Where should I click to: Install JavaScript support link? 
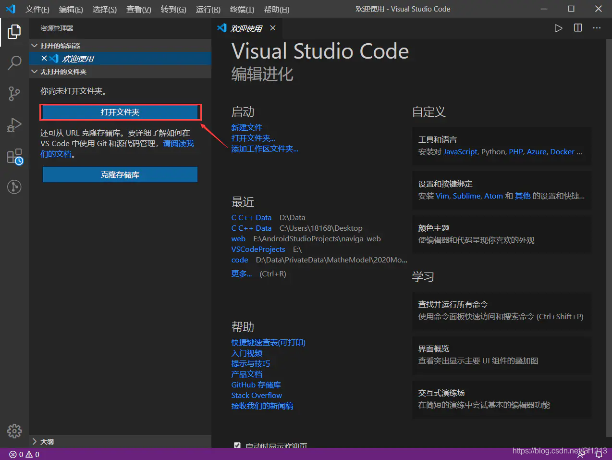460,152
